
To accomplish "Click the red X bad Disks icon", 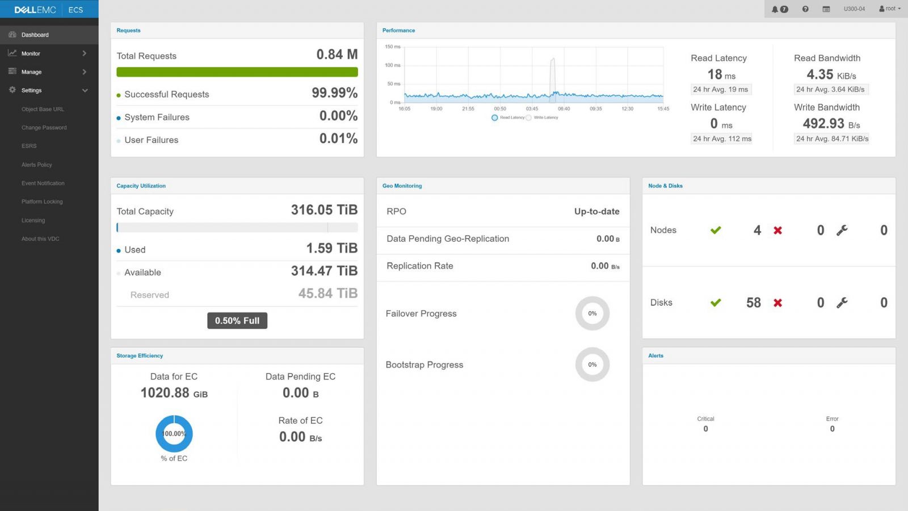I will point(777,303).
